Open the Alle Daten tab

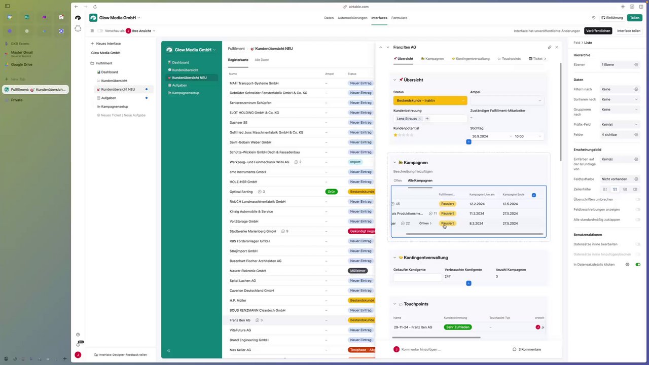tap(262, 60)
